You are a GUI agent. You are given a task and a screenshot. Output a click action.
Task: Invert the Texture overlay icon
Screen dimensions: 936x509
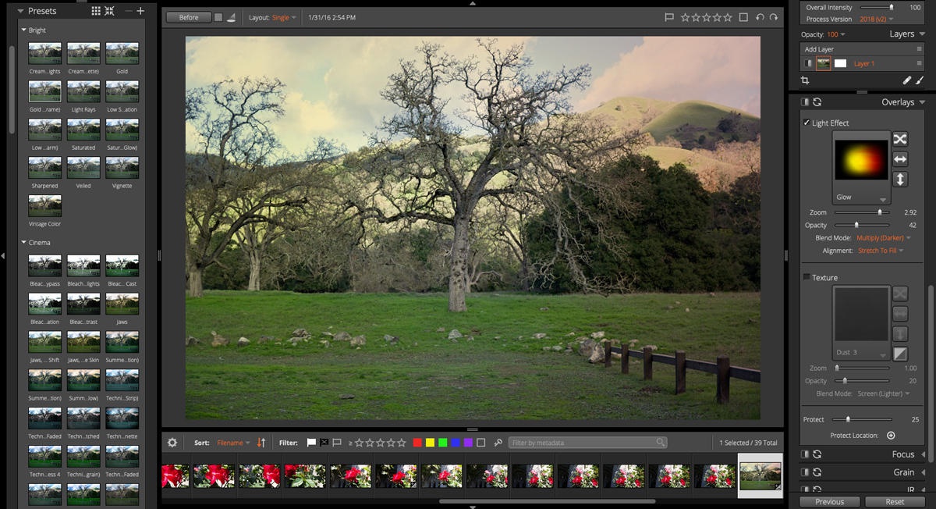[900, 353]
